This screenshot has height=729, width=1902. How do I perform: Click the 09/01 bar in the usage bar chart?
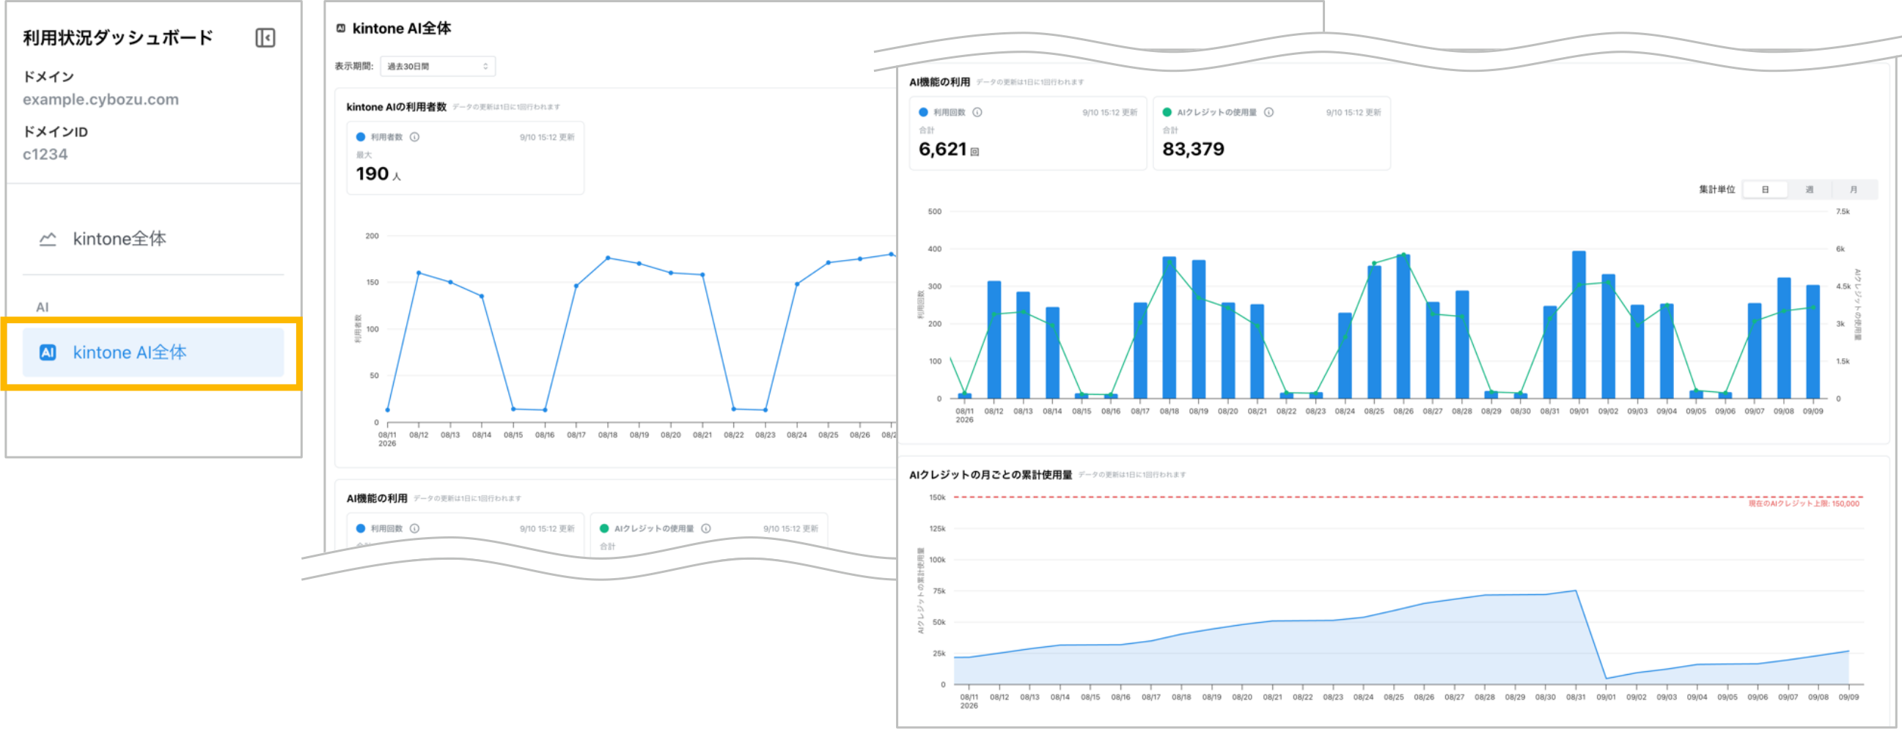click(1579, 325)
